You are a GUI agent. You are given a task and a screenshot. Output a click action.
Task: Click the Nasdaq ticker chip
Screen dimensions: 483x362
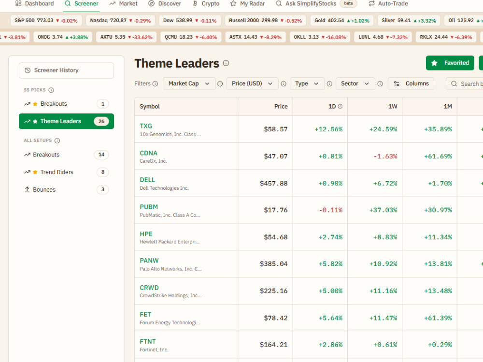pos(120,21)
